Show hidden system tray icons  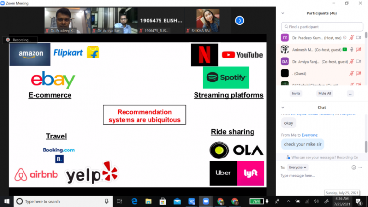(288, 201)
